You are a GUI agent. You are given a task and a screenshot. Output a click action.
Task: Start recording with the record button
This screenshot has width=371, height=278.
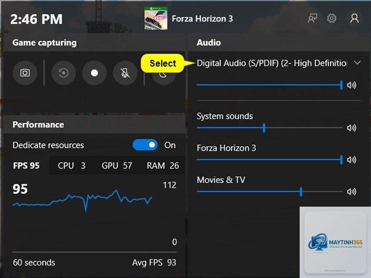pyautogui.click(x=94, y=73)
